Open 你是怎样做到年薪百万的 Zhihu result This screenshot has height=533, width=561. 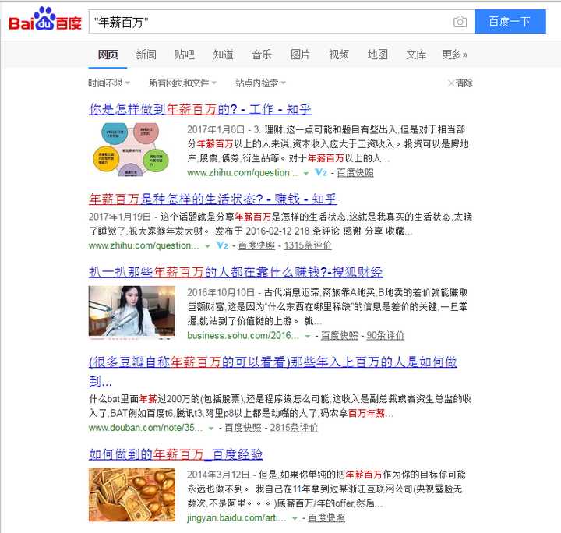click(200, 109)
